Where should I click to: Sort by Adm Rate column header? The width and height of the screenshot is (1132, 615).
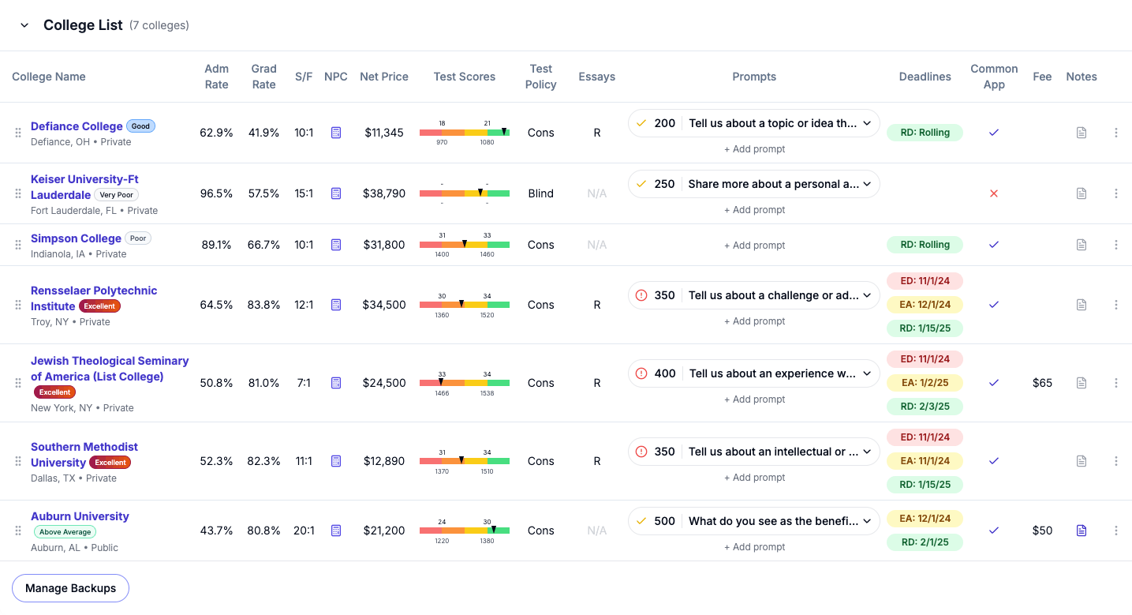[216, 77]
